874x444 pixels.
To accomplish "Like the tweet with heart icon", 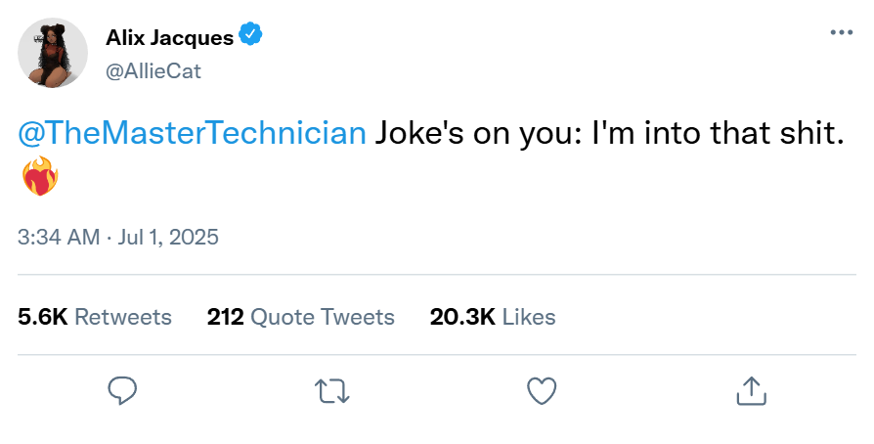I will click(x=542, y=391).
